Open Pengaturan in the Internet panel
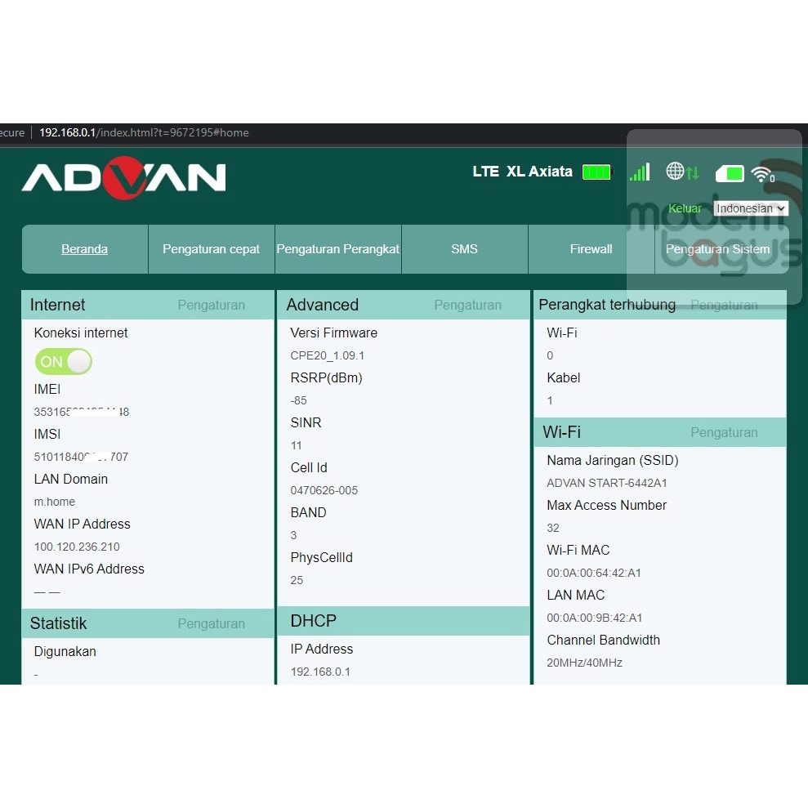Image resolution: width=808 pixels, height=808 pixels. (211, 304)
